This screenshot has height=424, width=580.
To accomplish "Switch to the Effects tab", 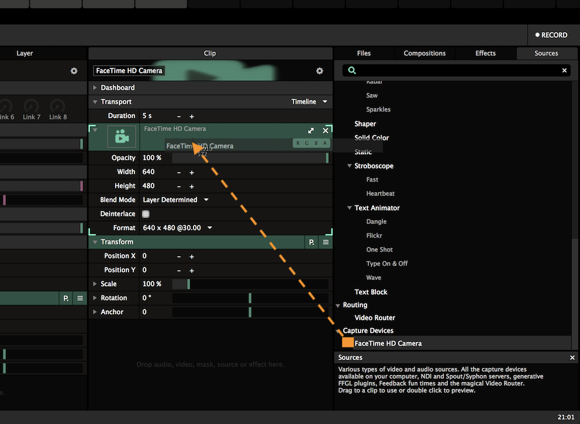I will click(485, 53).
